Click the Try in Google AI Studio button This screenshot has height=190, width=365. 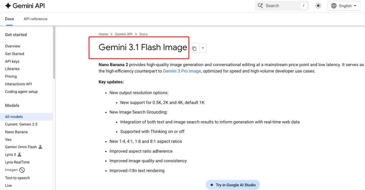click(x=233, y=185)
